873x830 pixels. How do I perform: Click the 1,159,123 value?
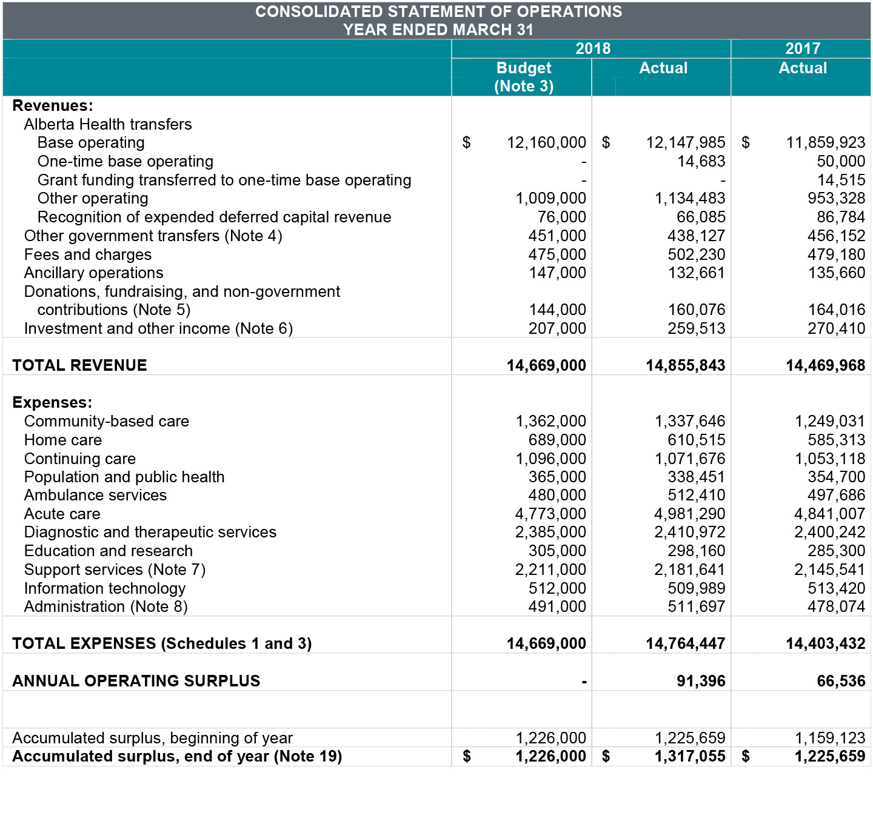point(830,739)
